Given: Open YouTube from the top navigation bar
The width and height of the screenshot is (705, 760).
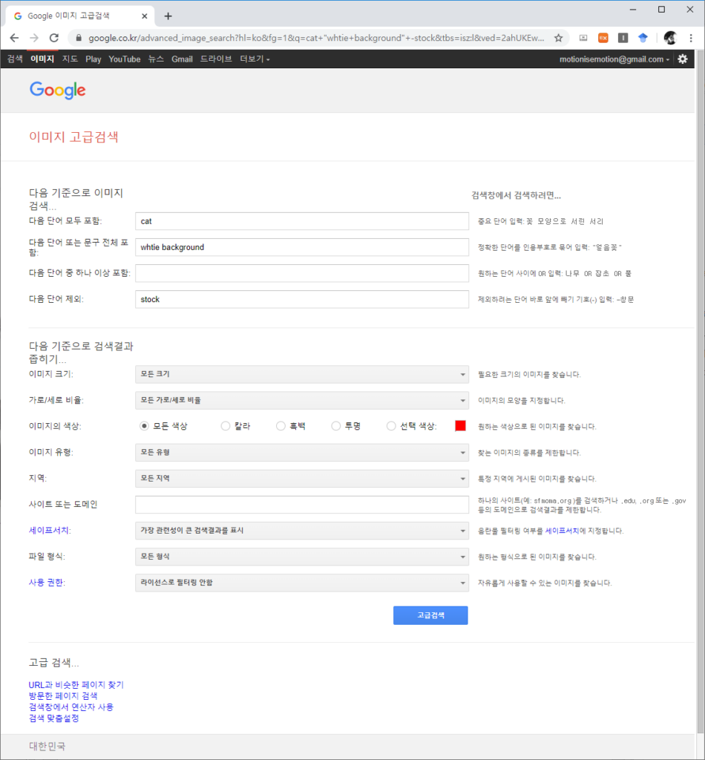Looking at the screenshot, I should coord(124,59).
